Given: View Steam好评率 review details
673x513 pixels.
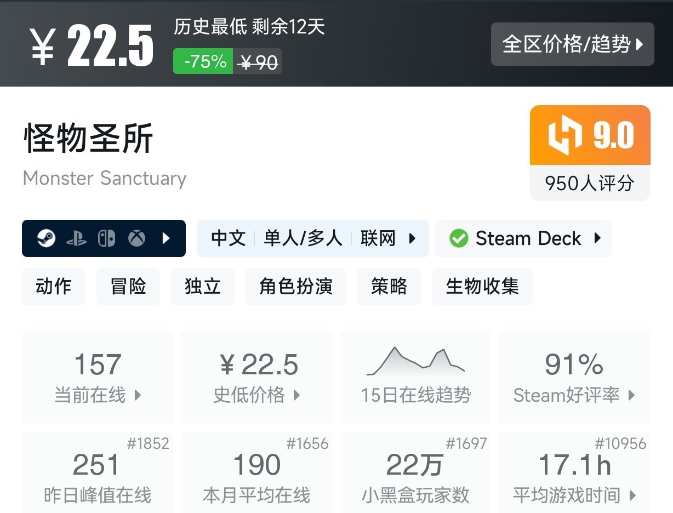Looking at the screenshot, I should pos(574,377).
